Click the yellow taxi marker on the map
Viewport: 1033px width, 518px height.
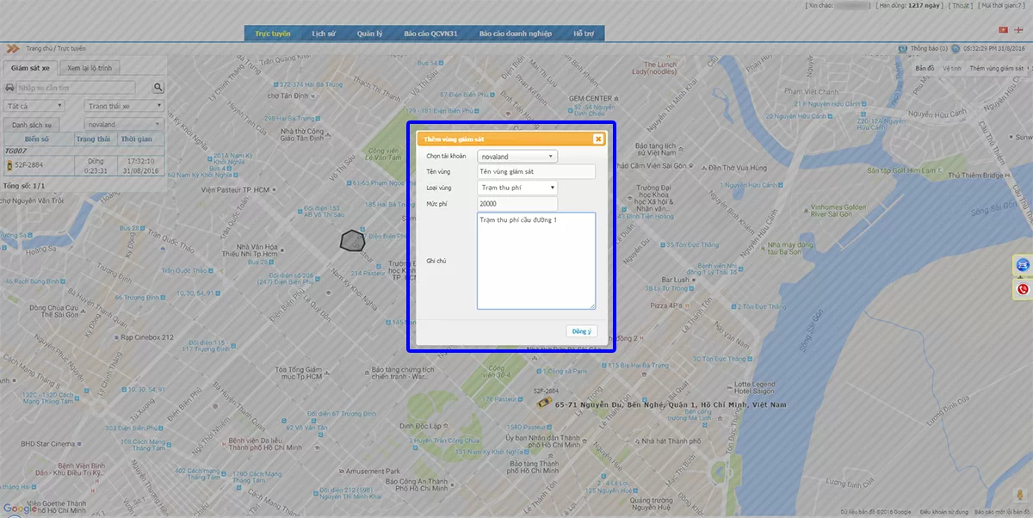click(543, 403)
